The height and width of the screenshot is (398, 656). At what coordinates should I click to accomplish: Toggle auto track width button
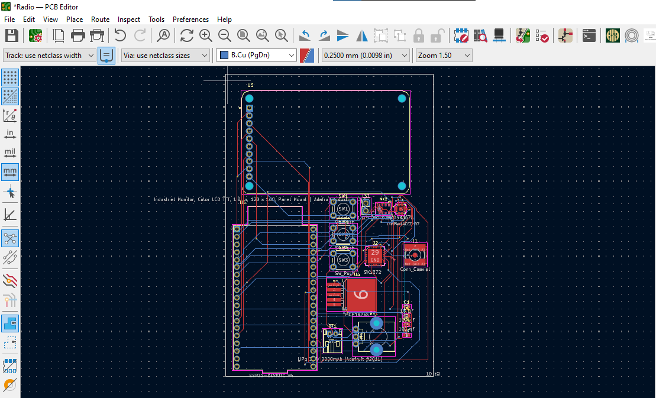pyautogui.click(x=106, y=55)
